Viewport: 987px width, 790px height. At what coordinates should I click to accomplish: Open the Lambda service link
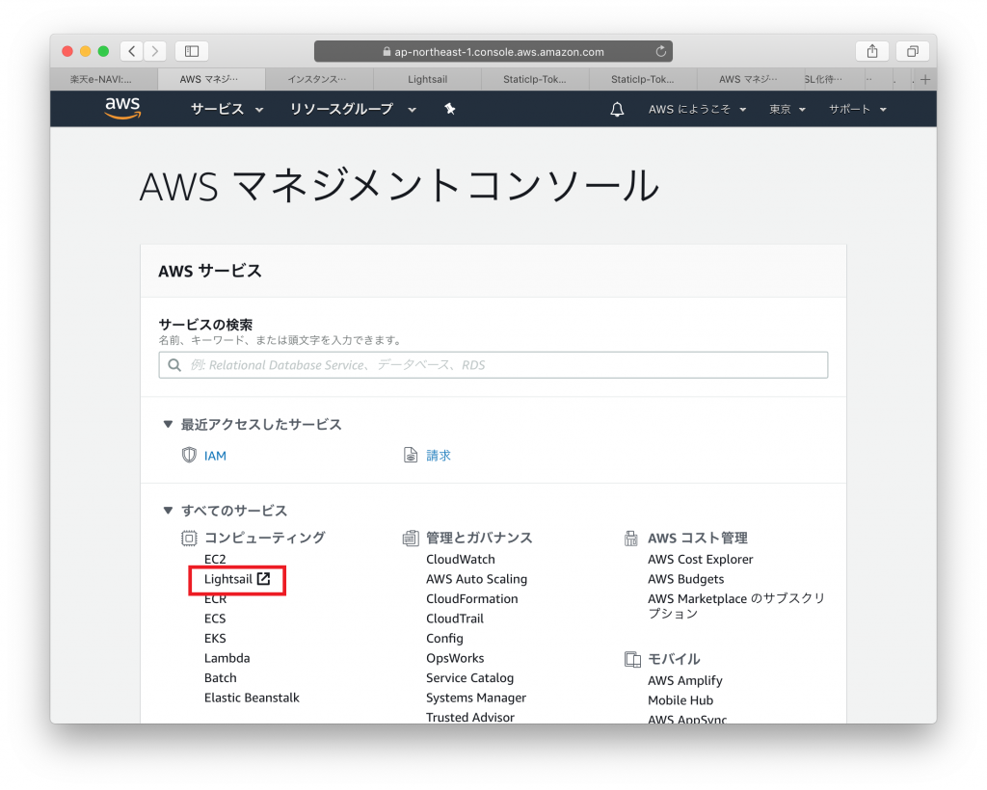pyautogui.click(x=227, y=658)
